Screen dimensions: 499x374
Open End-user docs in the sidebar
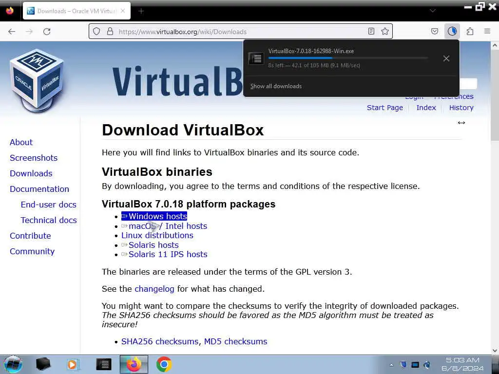(49, 205)
